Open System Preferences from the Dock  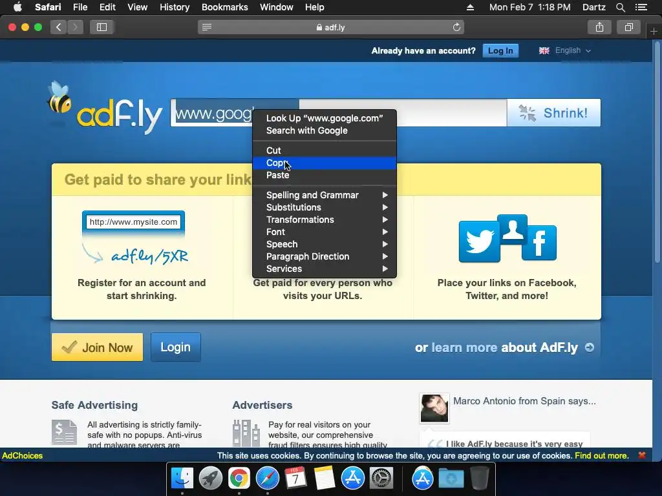pos(381,479)
